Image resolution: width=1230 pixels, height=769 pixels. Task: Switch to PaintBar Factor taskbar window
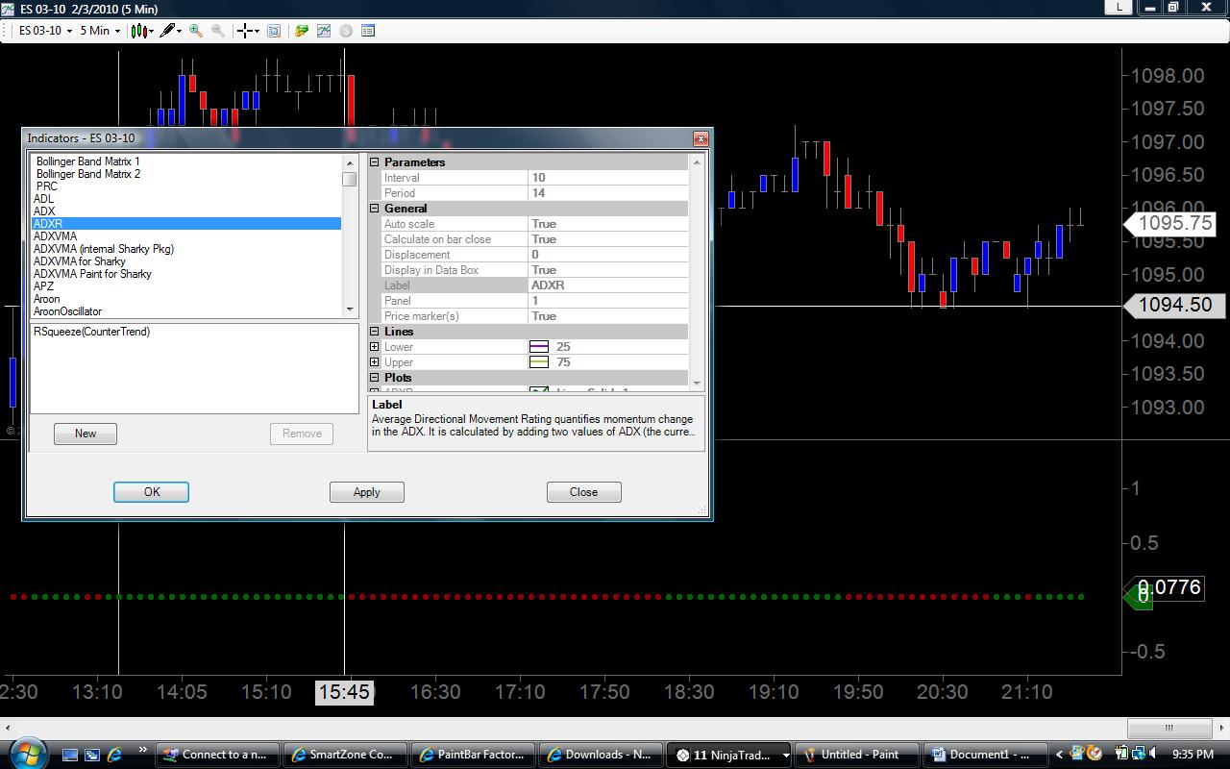(474, 755)
